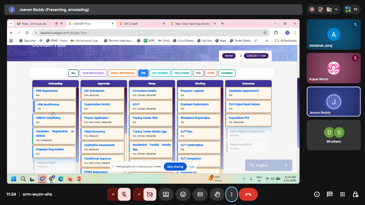The width and height of the screenshot is (365, 205).
Task: Open participant tile for Abhishek Jairaj
Action: (333, 34)
